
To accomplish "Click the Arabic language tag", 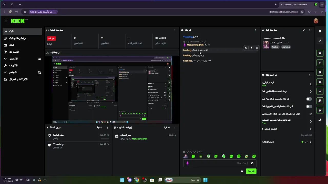I will pos(275,47).
